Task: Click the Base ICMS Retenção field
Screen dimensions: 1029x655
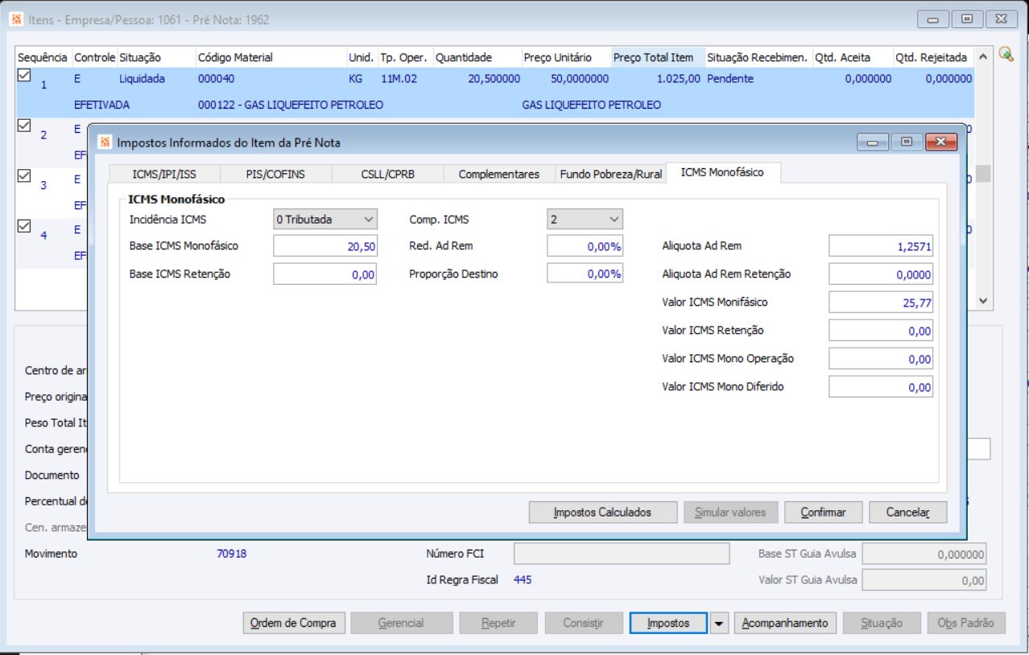Action: 325,274
